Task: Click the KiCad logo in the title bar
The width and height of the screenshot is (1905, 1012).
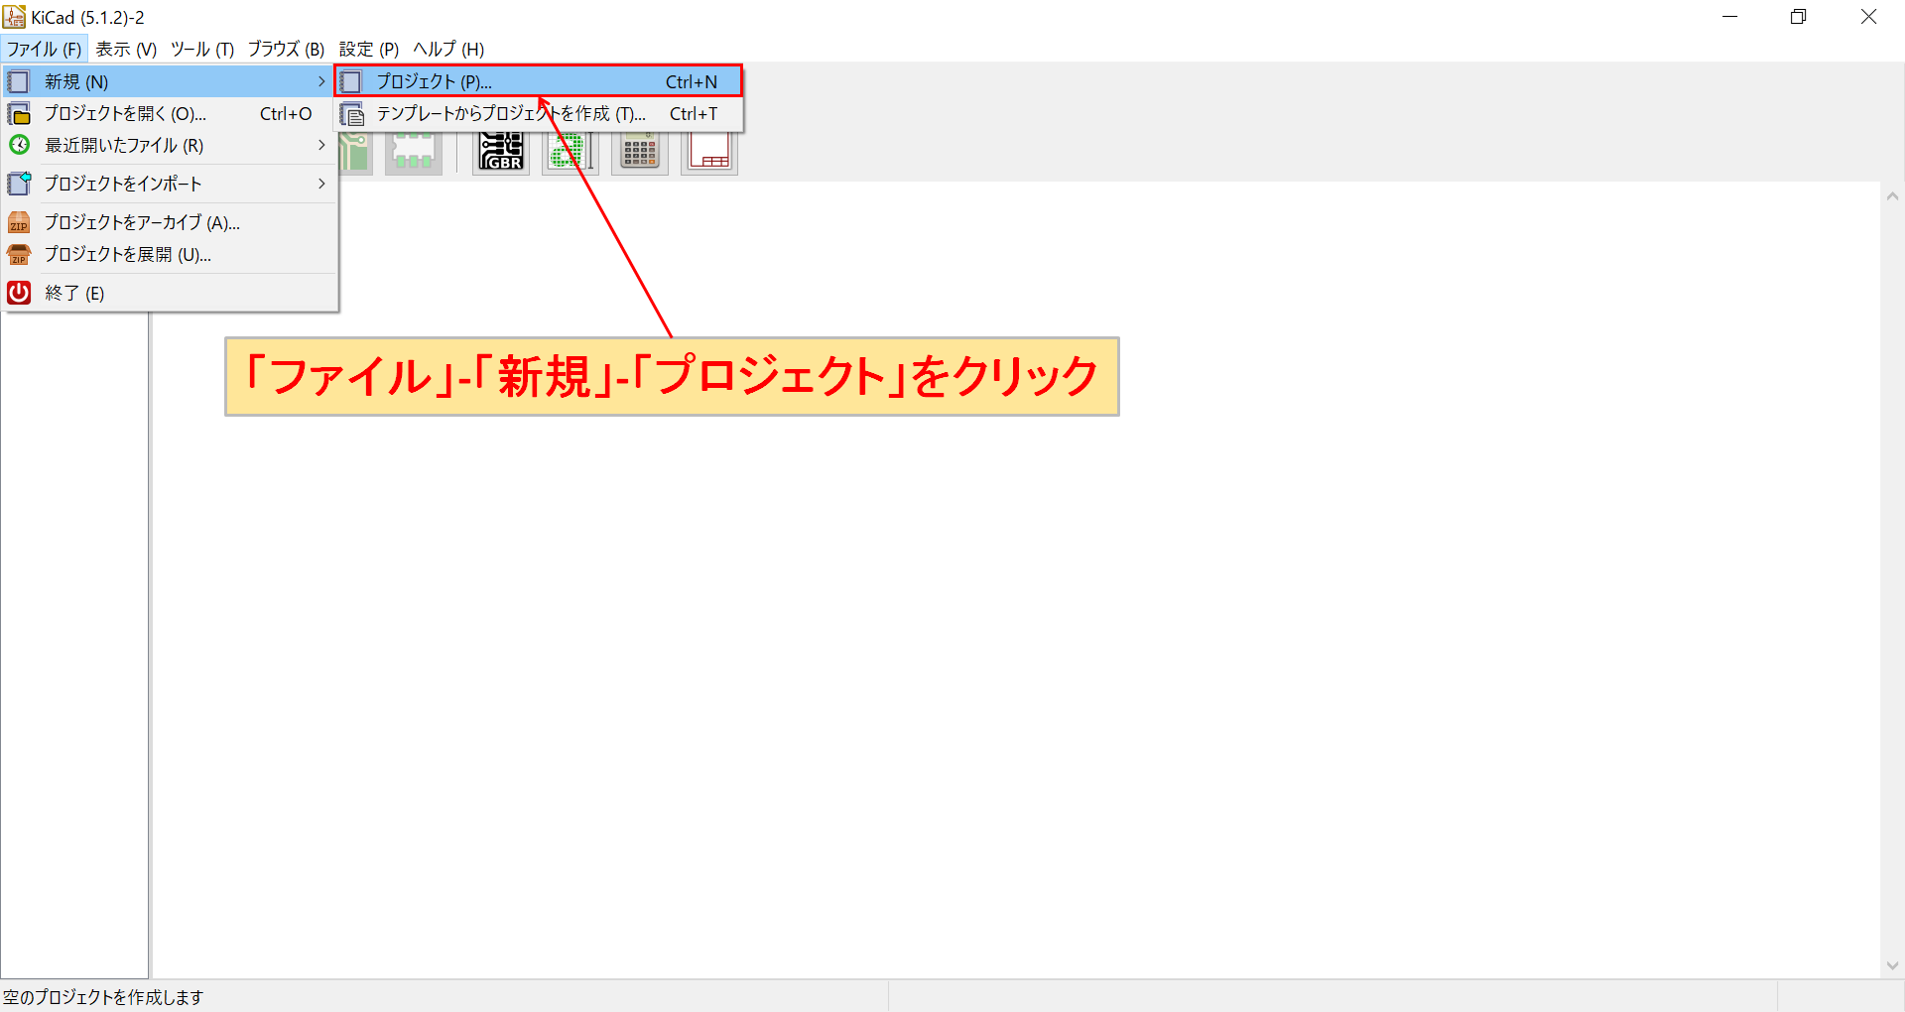Action: tap(14, 16)
